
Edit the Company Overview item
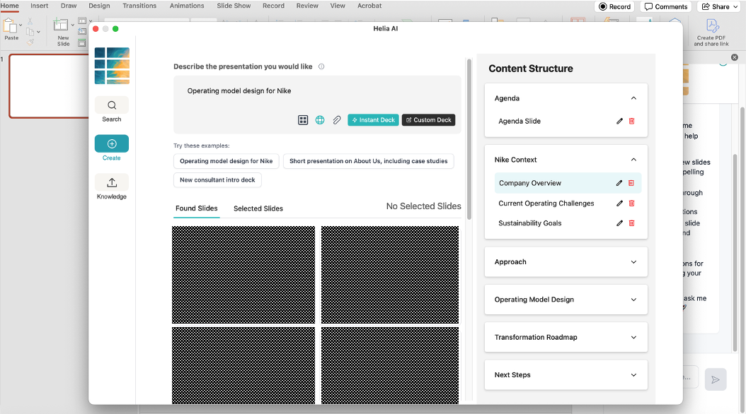click(619, 183)
